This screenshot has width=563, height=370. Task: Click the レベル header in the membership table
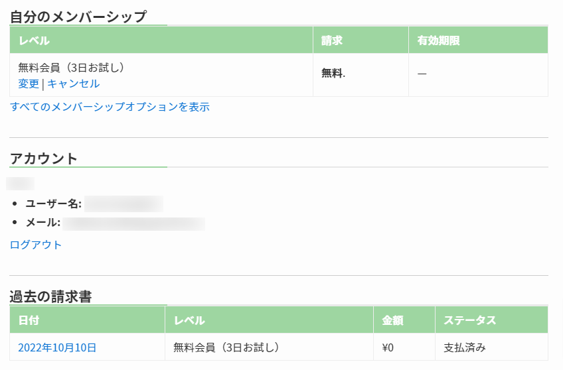click(34, 40)
